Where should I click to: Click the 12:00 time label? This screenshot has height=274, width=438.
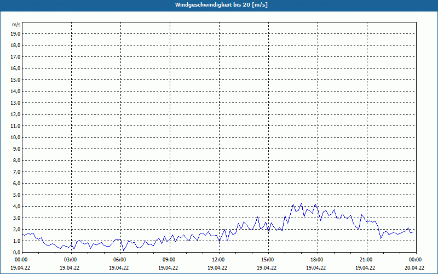click(218, 259)
